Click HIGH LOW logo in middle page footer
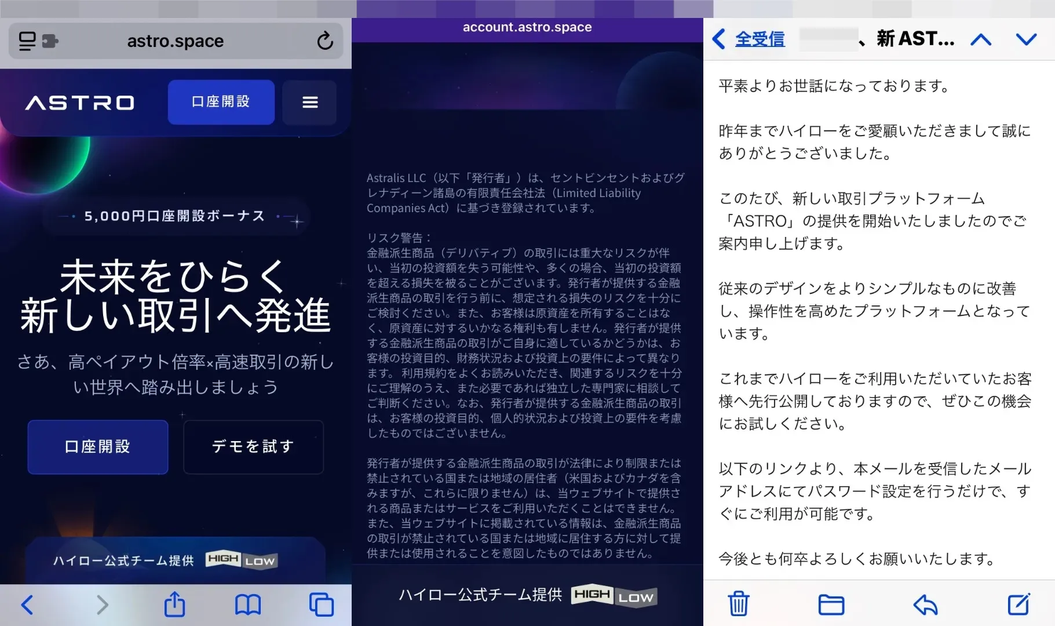This screenshot has width=1055, height=626. click(614, 595)
